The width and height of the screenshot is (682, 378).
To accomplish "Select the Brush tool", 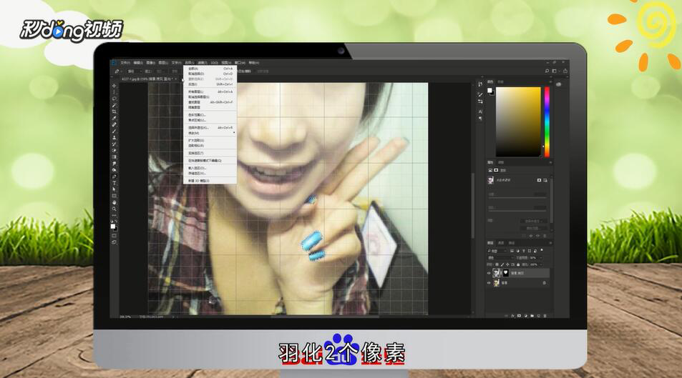I will 114,131.
